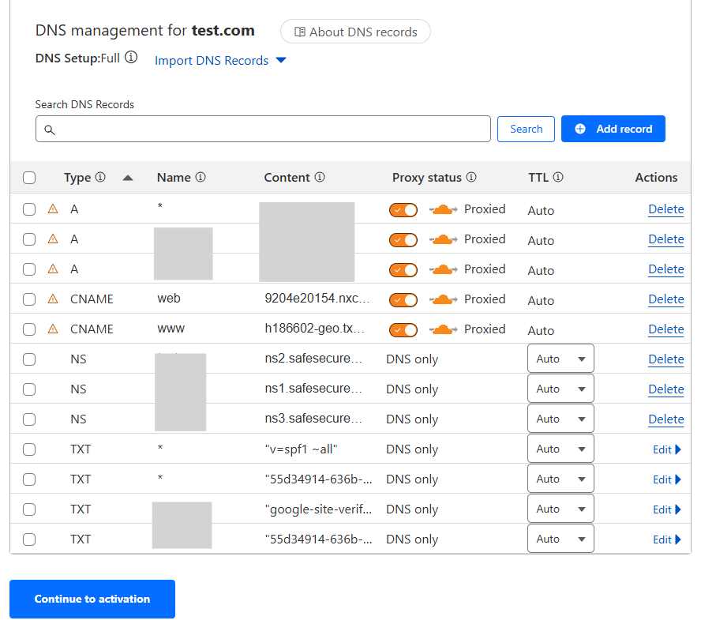
Task: Click the info icon beside Name header
Action: click(x=201, y=177)
